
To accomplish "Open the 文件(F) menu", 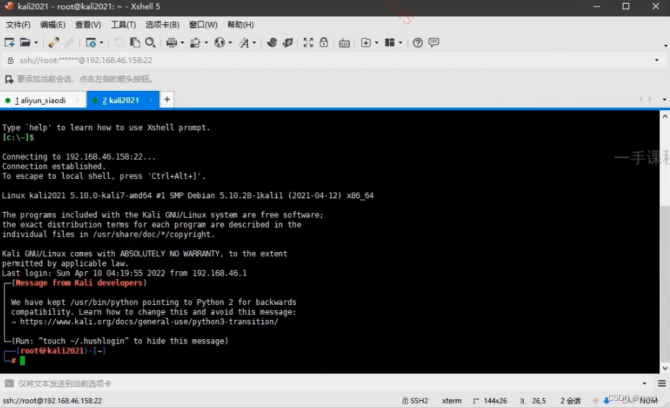I will tap(19, 25).
